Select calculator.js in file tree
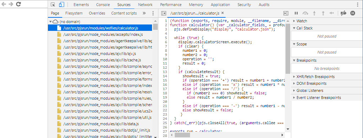This screenshot has width=363, height=138. [x=100, y=28]
